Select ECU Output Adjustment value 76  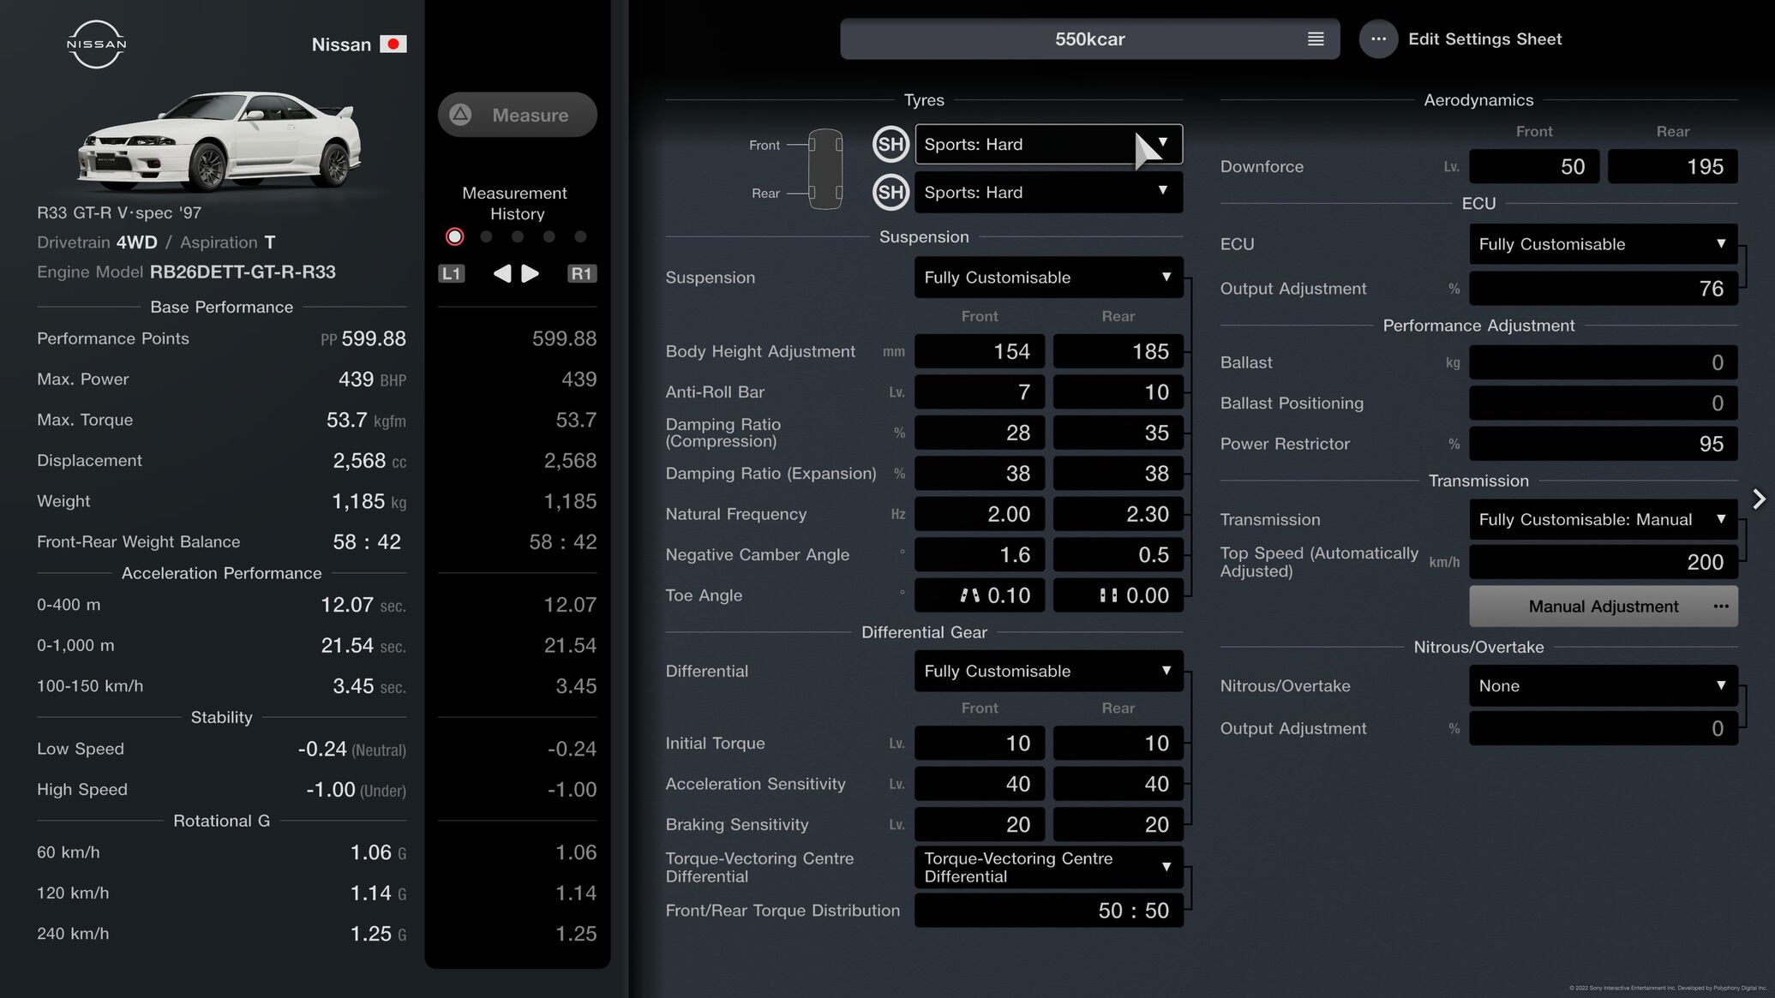(1603, 289)
